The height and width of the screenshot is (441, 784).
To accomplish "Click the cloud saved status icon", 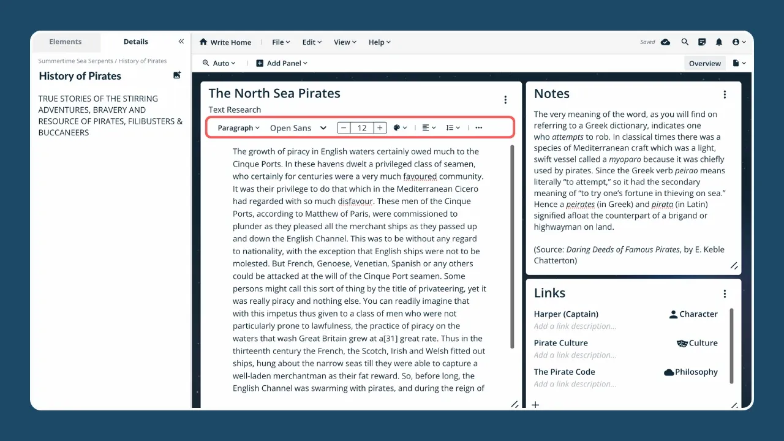I will tap(666, 42).
